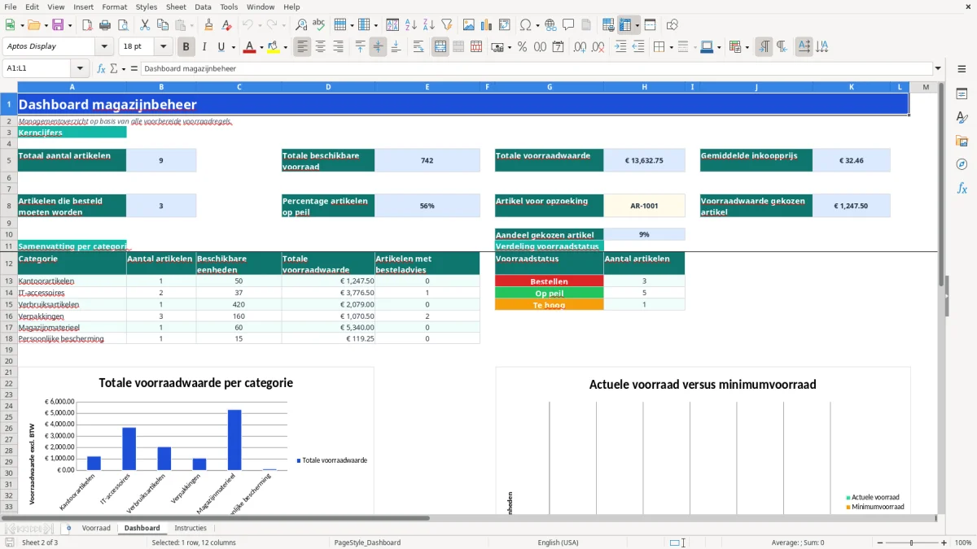This screenshot has width=977, height=549.
Task: Adjust the zoom slider in status bar
Action: pos(911,542)
